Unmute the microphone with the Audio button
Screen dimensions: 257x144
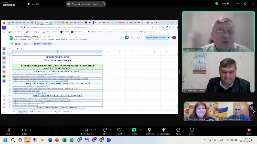click(x=9, y=130)
